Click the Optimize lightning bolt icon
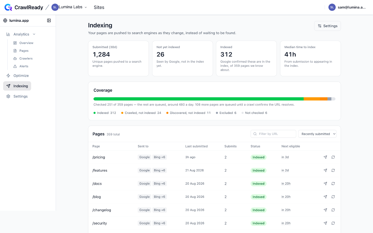 pos(8,75)
